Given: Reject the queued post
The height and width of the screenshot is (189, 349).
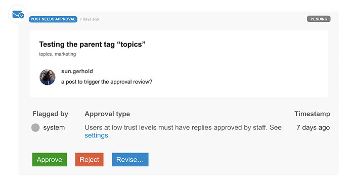Looking at the screenshot, I should [89, 159].
